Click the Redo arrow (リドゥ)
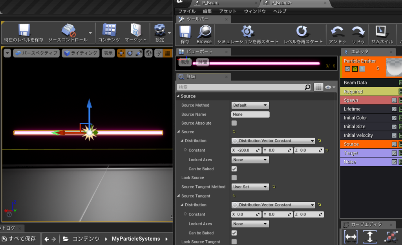402x245 pixels. coord(358,35)
